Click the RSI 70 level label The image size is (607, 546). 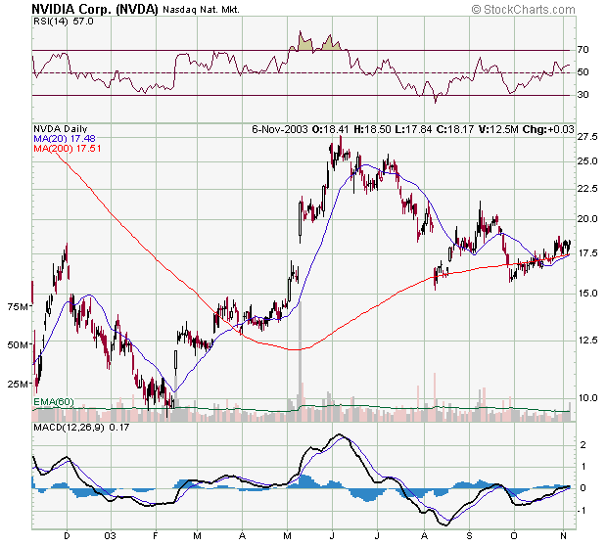(583, 50)
